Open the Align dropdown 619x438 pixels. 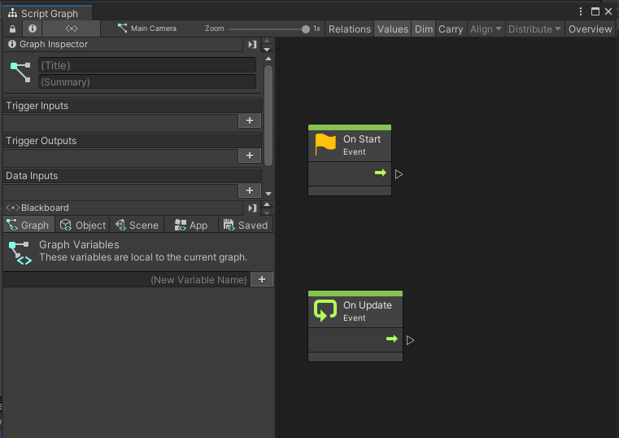486,29
